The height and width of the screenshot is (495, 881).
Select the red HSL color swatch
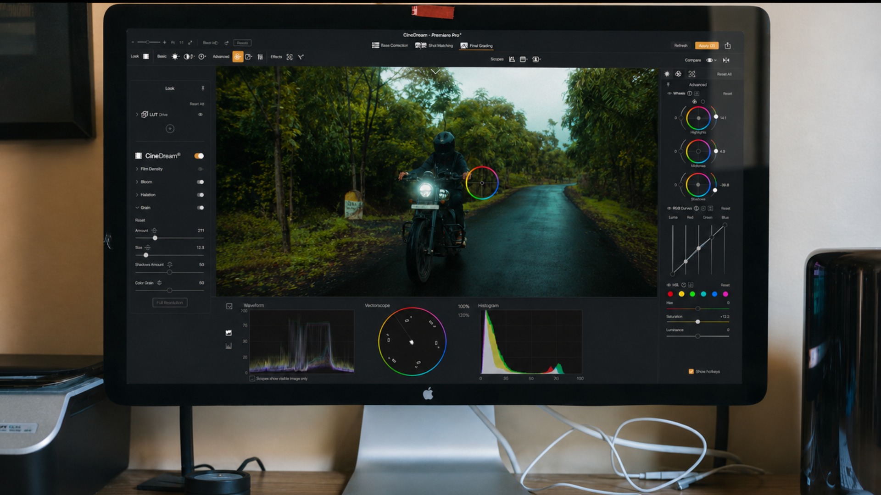(x=670, y=294)
